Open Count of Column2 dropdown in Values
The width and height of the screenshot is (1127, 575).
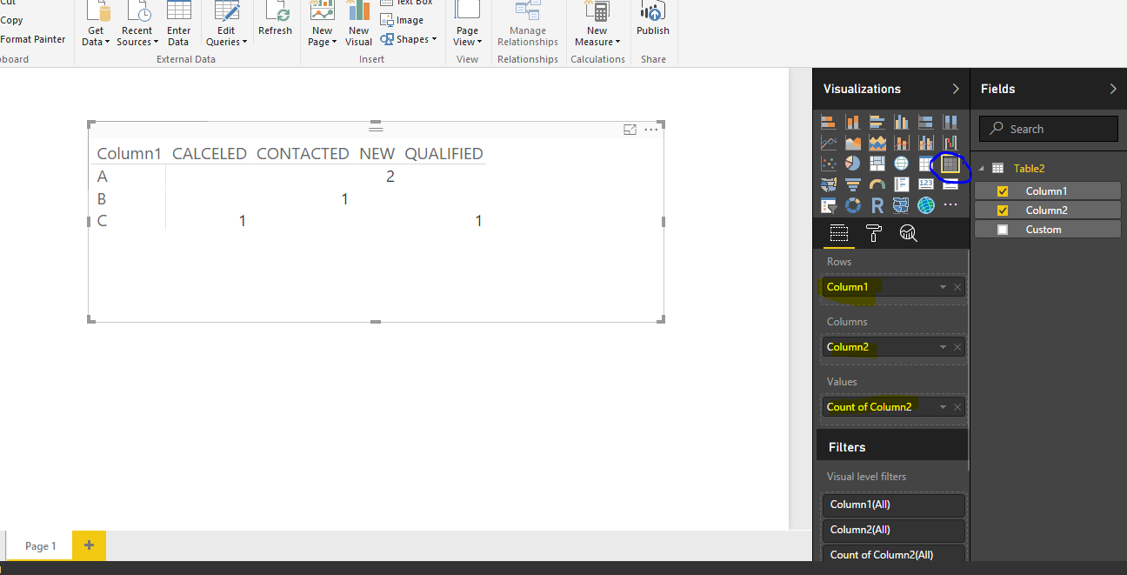(x=943, y=407)
